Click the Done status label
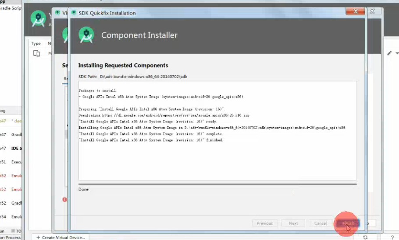Viewport: 399px width, 240px height. click(x=83, y=189)
